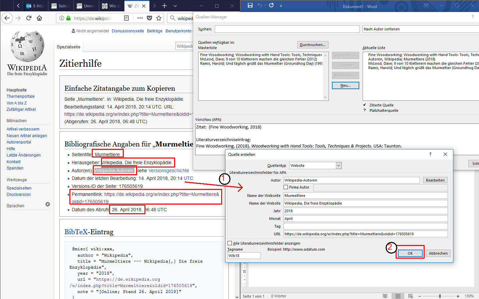
Task: Open the Hauptseite link in Wikipedia sidebar
Action: pos(17,90)
